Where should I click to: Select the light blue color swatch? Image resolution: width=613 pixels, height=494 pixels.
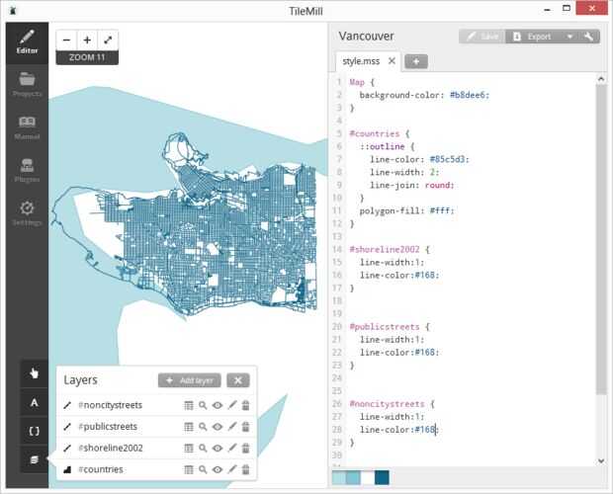pyautogui.click(x=338, y=477)
